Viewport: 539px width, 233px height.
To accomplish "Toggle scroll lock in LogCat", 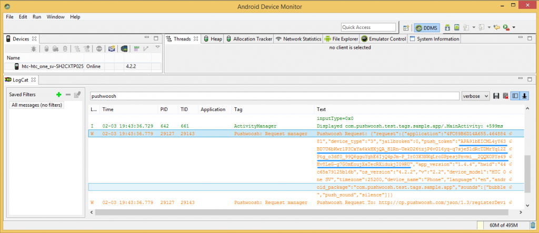I will tap(525, 96).
